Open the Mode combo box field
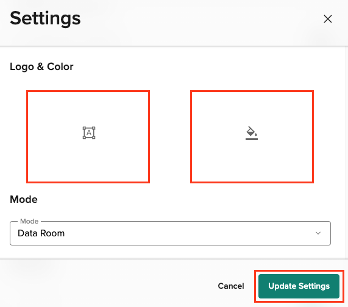Screen dimensions: 348x307 coord(170,233)
